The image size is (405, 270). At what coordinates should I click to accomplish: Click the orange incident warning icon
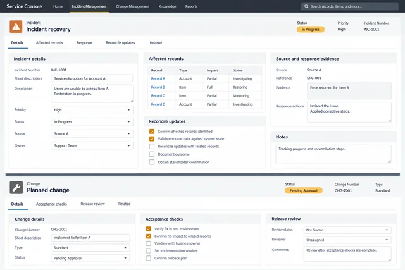click(x=16, y=27)
